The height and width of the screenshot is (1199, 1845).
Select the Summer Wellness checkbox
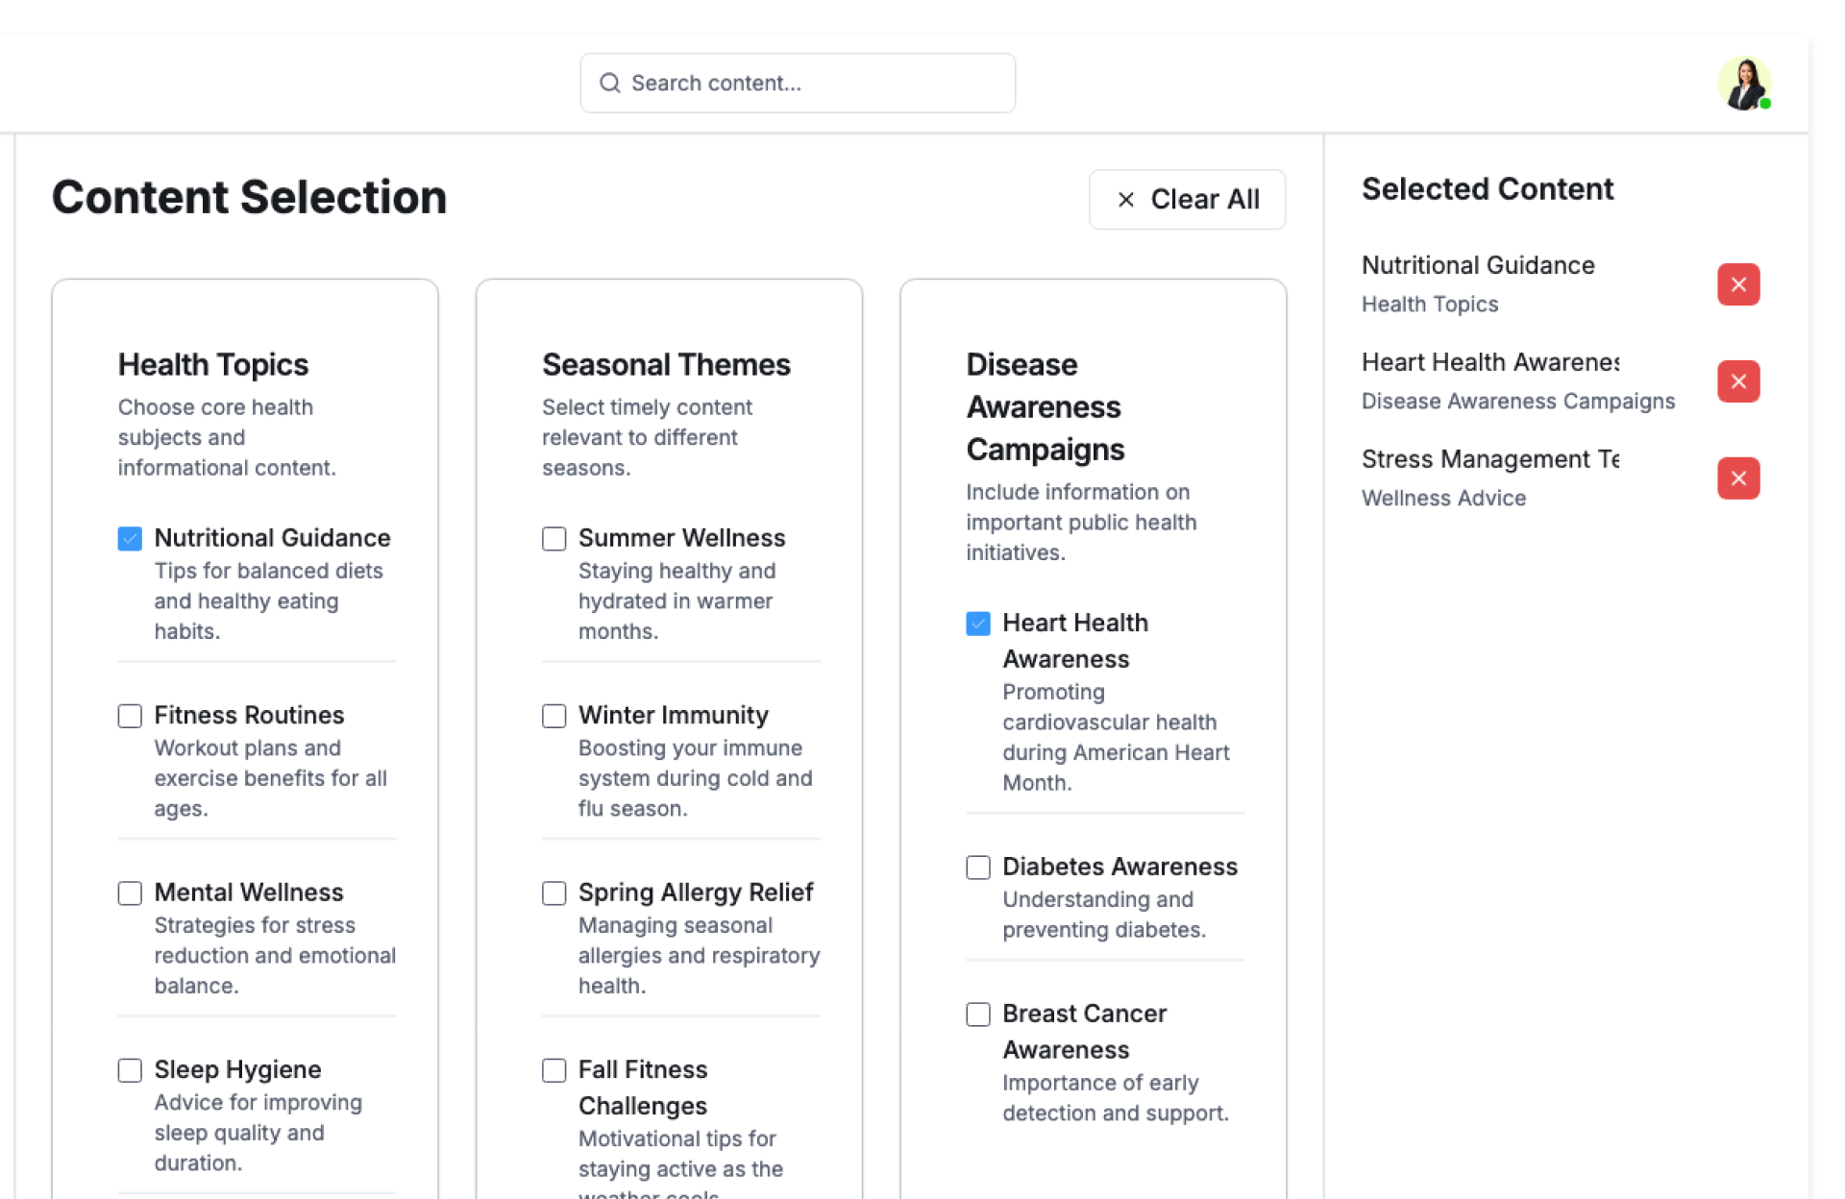tap(554, 539)
